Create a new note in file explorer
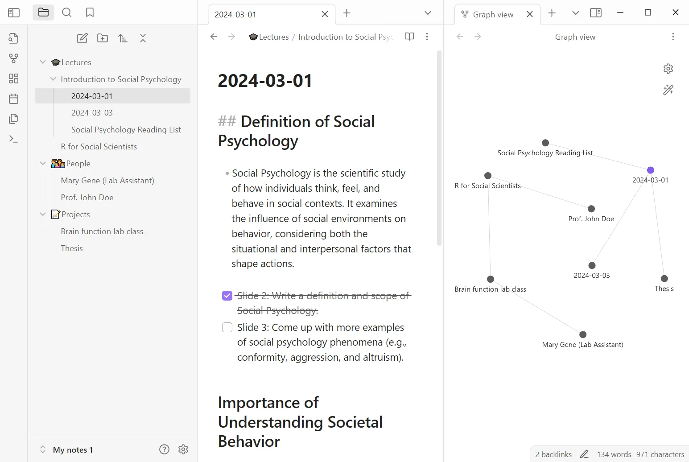 coord(83,38)
